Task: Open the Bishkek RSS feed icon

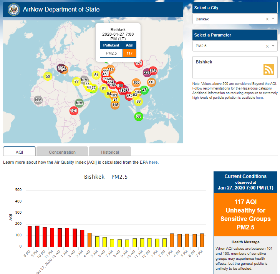Action: tap(268, 69)
